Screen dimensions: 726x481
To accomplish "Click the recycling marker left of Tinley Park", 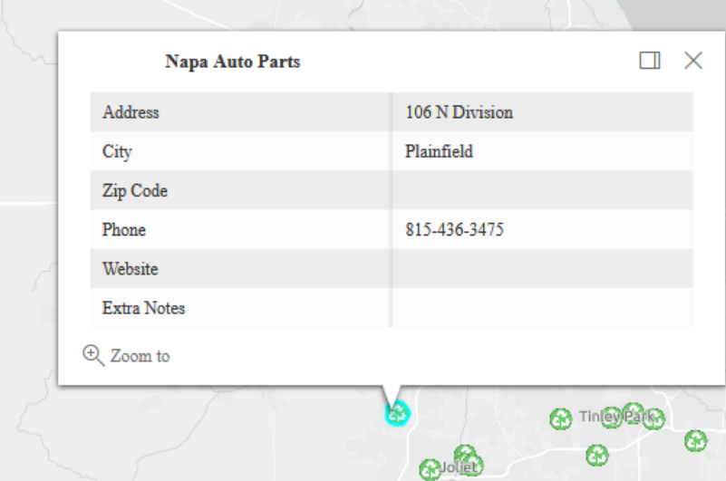I will (x=561, y=419).
